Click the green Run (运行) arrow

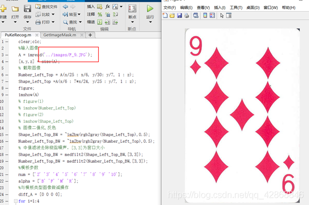tap(150, 9)
